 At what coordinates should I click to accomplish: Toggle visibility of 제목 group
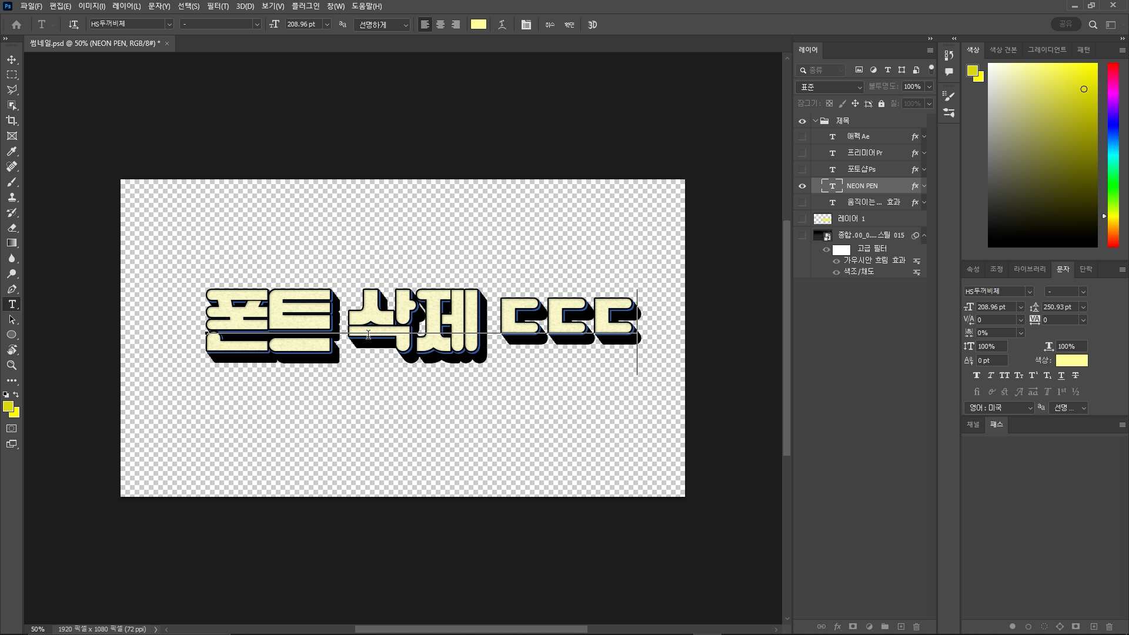802,121
